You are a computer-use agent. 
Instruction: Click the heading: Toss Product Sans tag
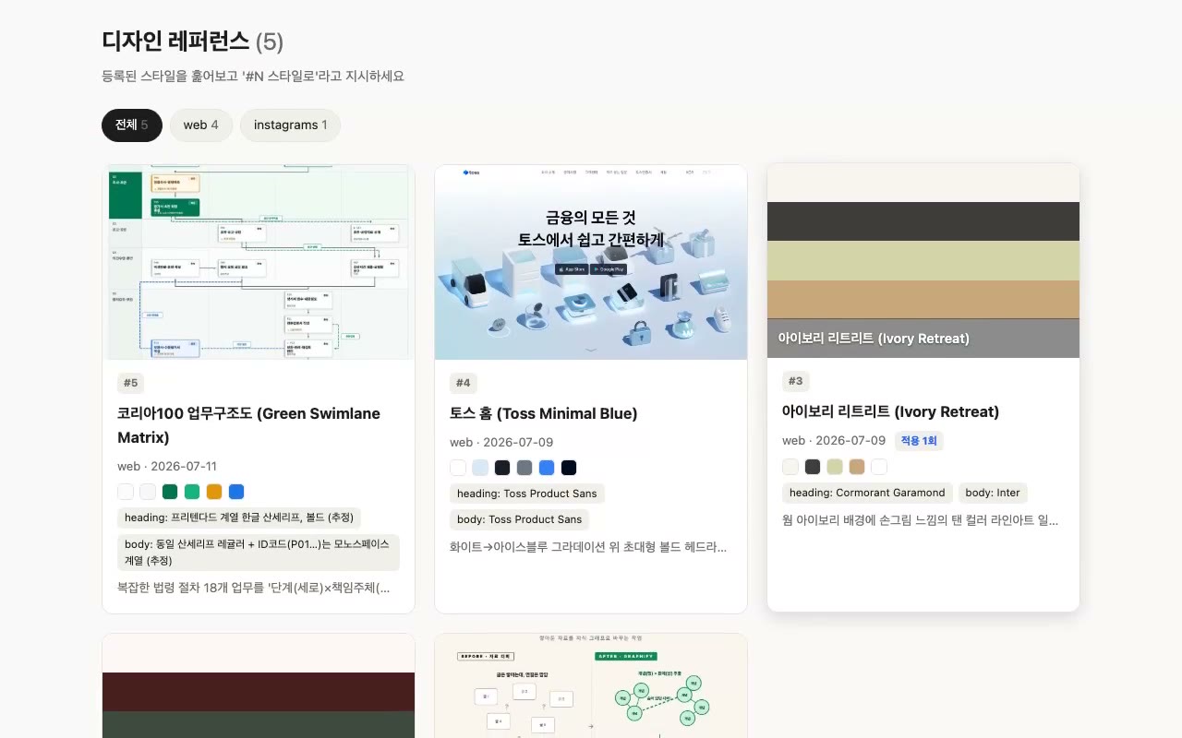point(527,494)
